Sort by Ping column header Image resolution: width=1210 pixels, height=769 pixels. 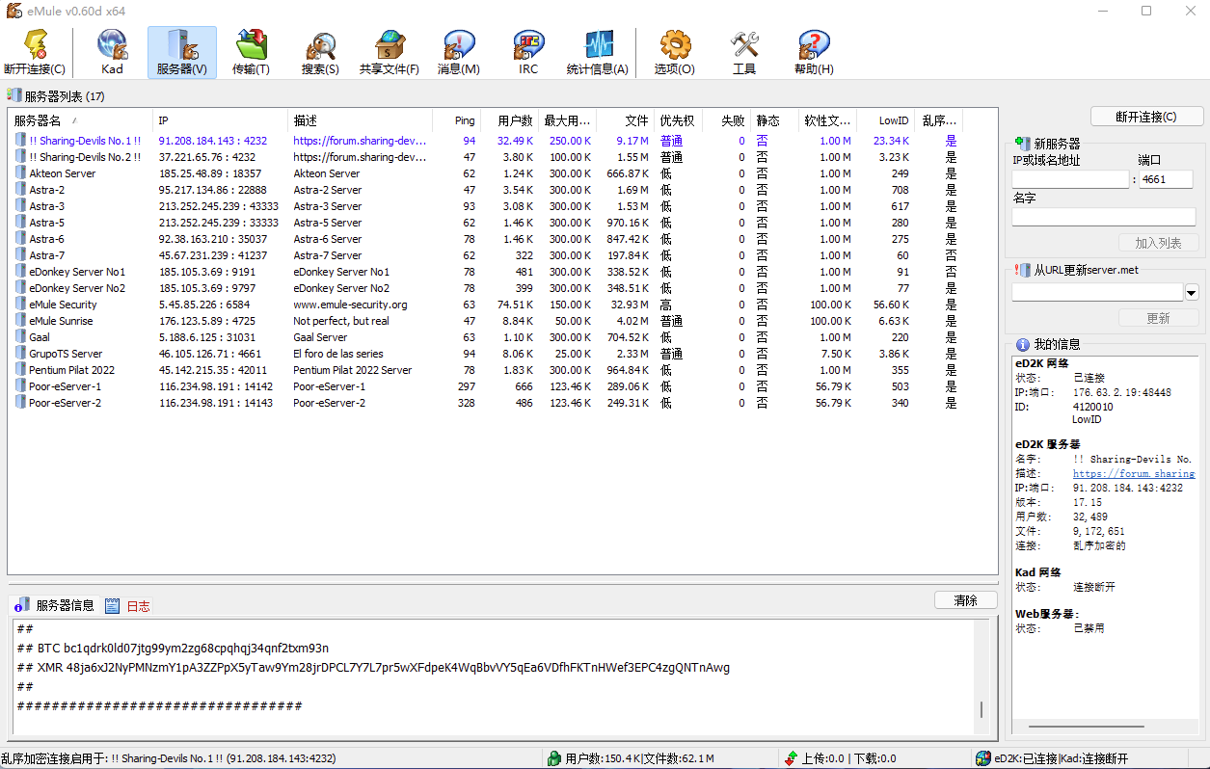click(456, 120)
